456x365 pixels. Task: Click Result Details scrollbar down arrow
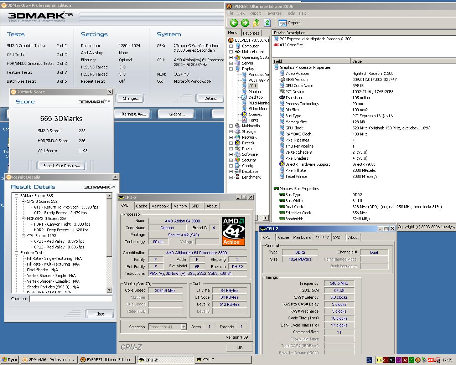click(x=109, y=291)
